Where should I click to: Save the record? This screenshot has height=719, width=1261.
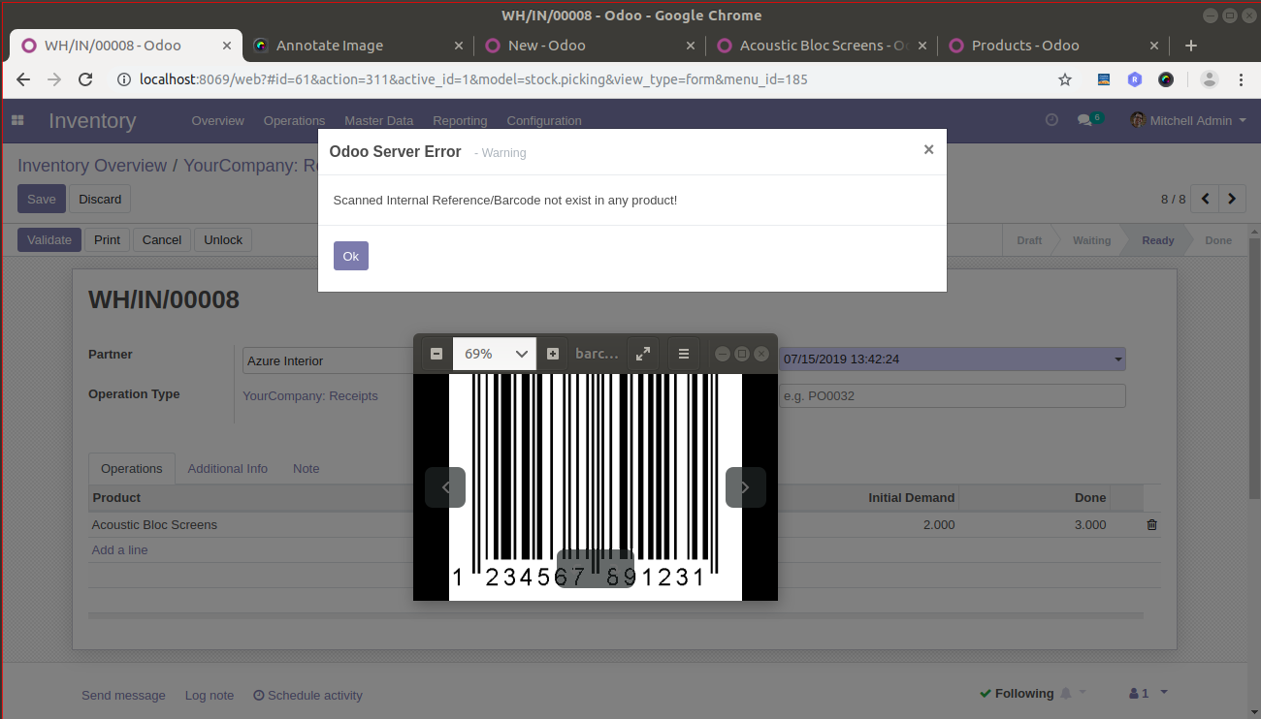pos(42,199)
